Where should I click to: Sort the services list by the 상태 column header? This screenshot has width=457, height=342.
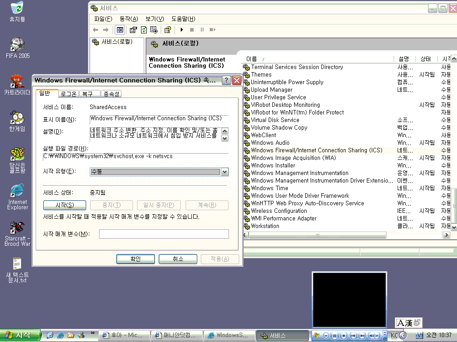(425, 59)
